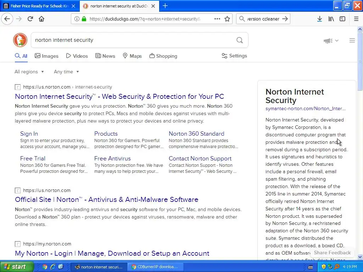Open the browser home page

41,19
